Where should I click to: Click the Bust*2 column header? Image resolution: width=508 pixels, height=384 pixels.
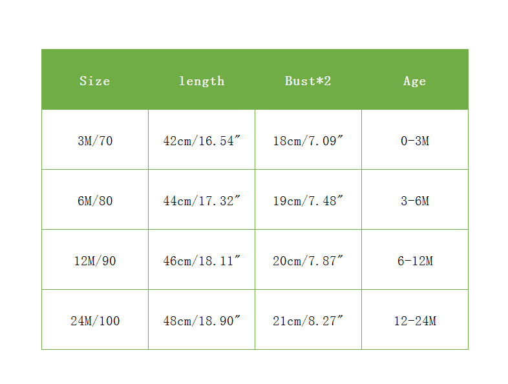308,81
